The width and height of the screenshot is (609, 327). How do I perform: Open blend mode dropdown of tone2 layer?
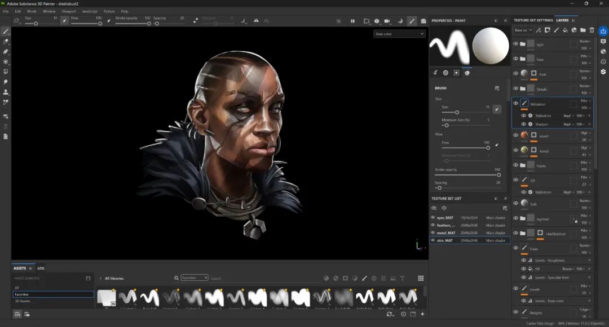(x=585, y=147)
